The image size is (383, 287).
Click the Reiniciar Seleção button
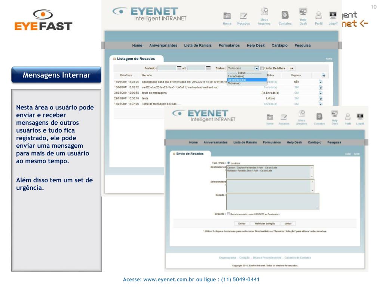click(x=265, y=223)
